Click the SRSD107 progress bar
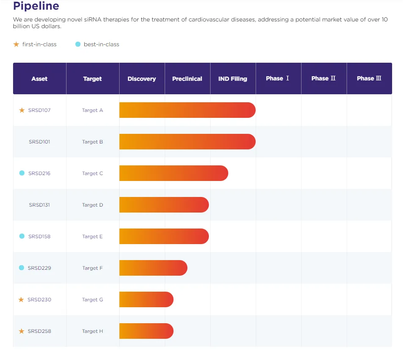 tap(187, 110)
